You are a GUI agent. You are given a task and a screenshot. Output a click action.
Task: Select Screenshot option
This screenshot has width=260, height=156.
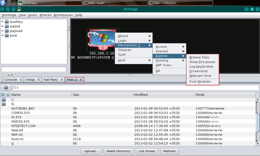pyautogui.click(x=203, y=71)
